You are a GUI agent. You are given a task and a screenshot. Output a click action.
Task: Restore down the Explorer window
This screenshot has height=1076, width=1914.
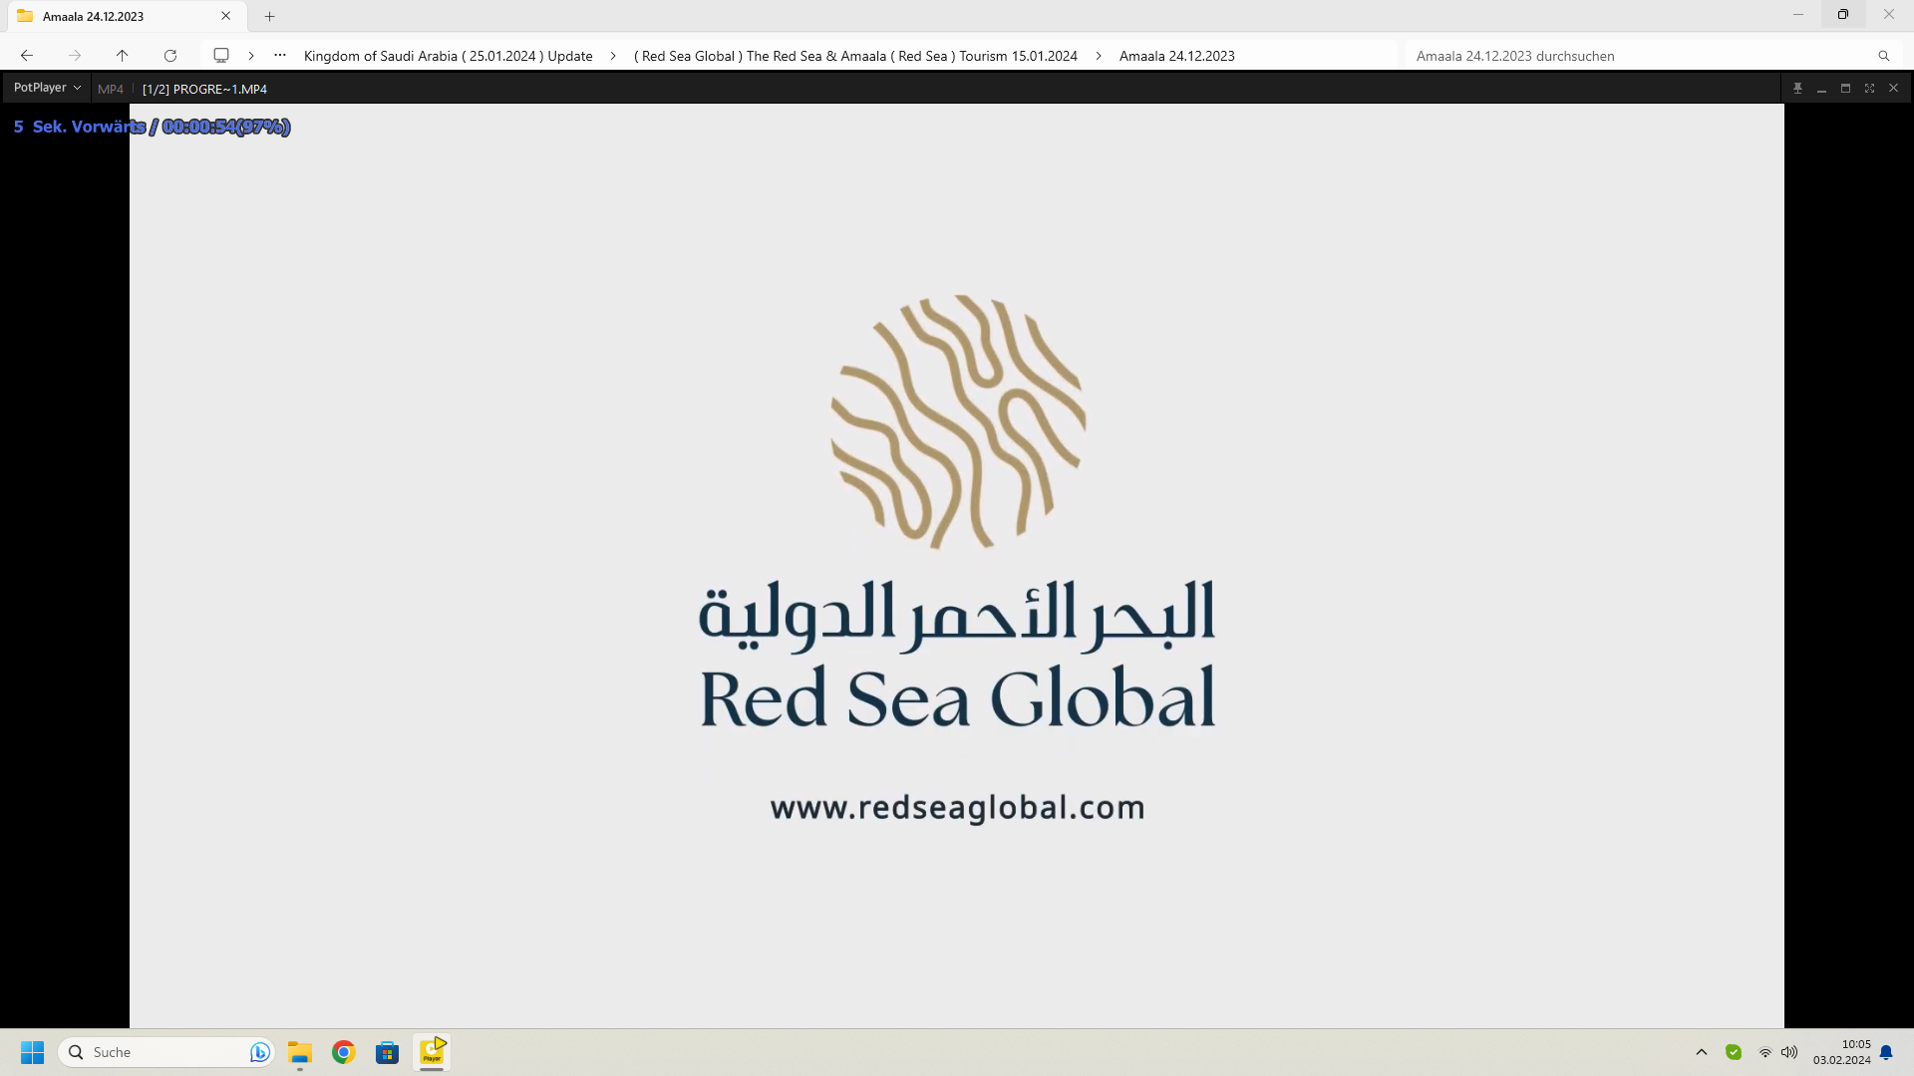pos(1843,15)
